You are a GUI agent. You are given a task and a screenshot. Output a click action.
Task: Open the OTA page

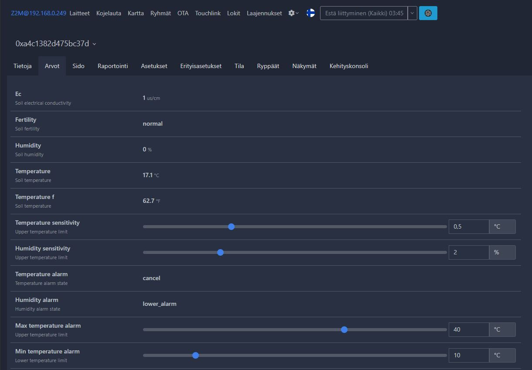click(x=183, y=13)
